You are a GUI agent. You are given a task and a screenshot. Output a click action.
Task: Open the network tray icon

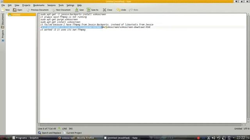point(229,138)
